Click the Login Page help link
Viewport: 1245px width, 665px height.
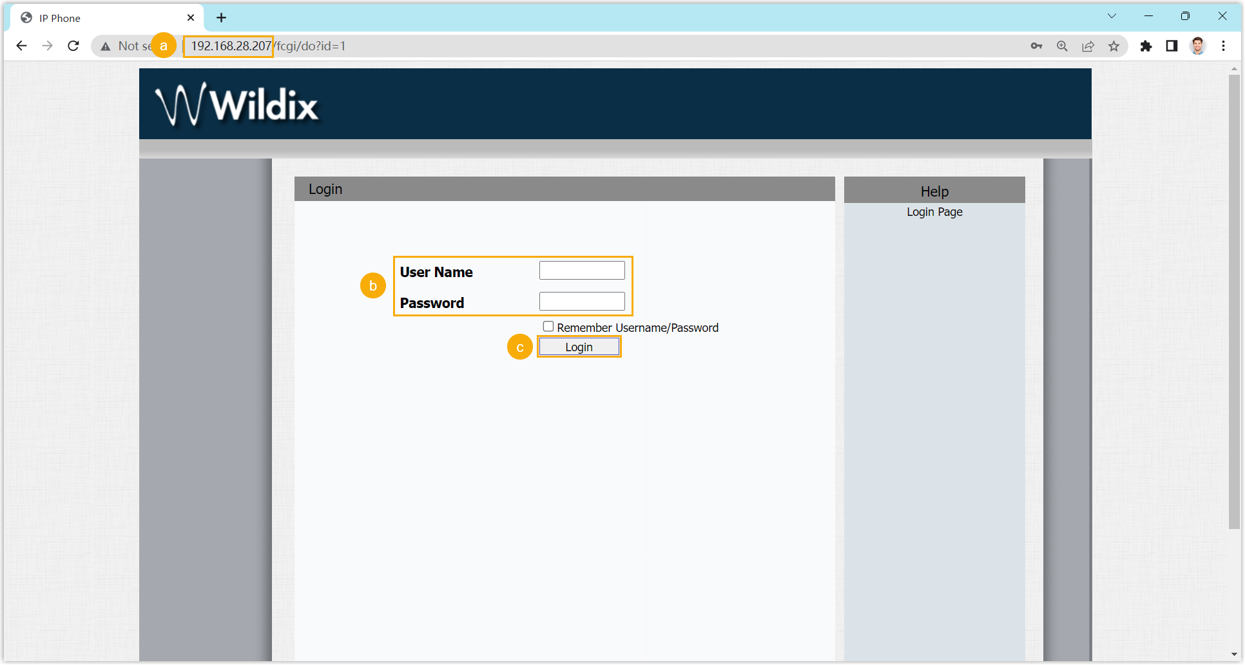[x=934, y=212]
